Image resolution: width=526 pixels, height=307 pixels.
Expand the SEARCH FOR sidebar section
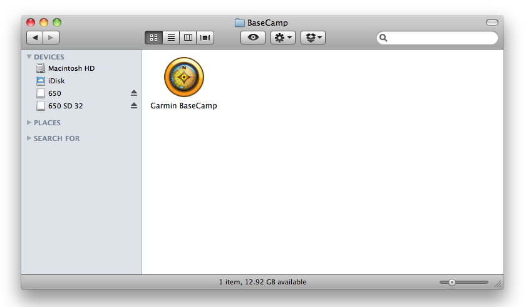[x=29, y=138]
